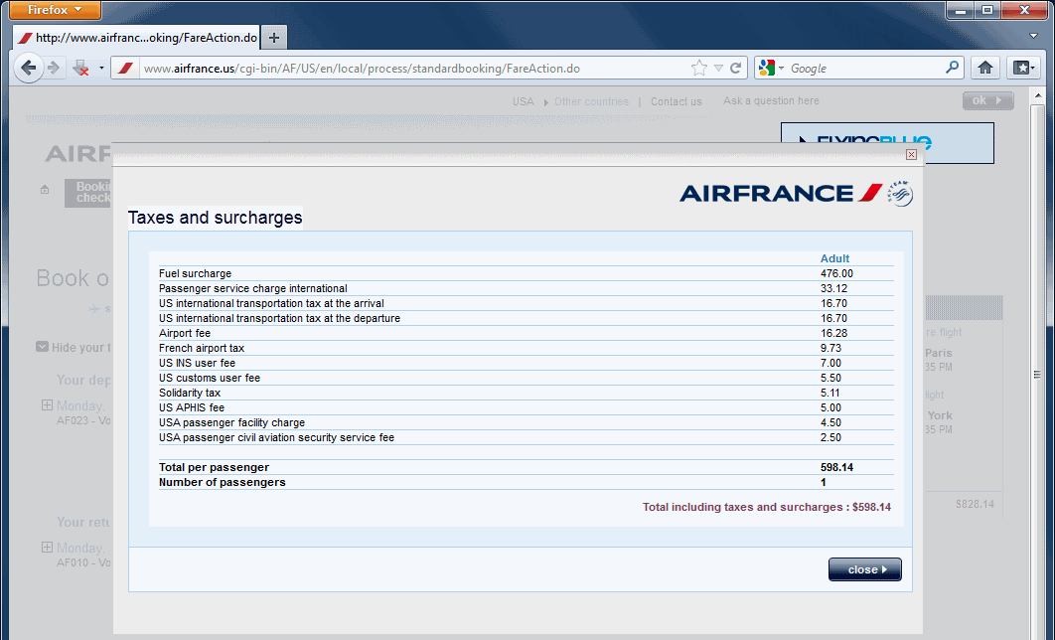Bookmark this page with the star icon

pyautogui.click(x=699, y=68)
